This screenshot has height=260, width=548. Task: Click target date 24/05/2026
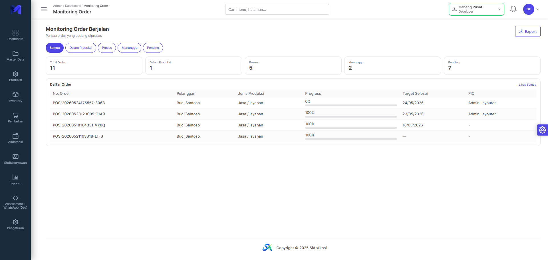[413, 103]
